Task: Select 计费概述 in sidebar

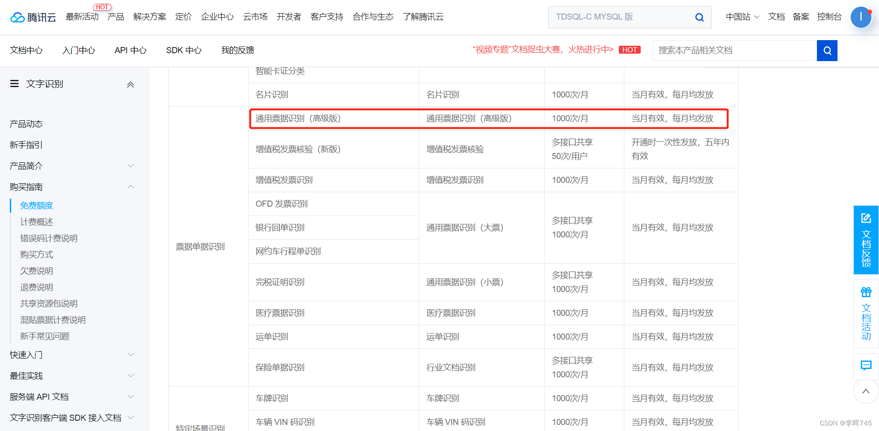Action: [x=36, y=222]
